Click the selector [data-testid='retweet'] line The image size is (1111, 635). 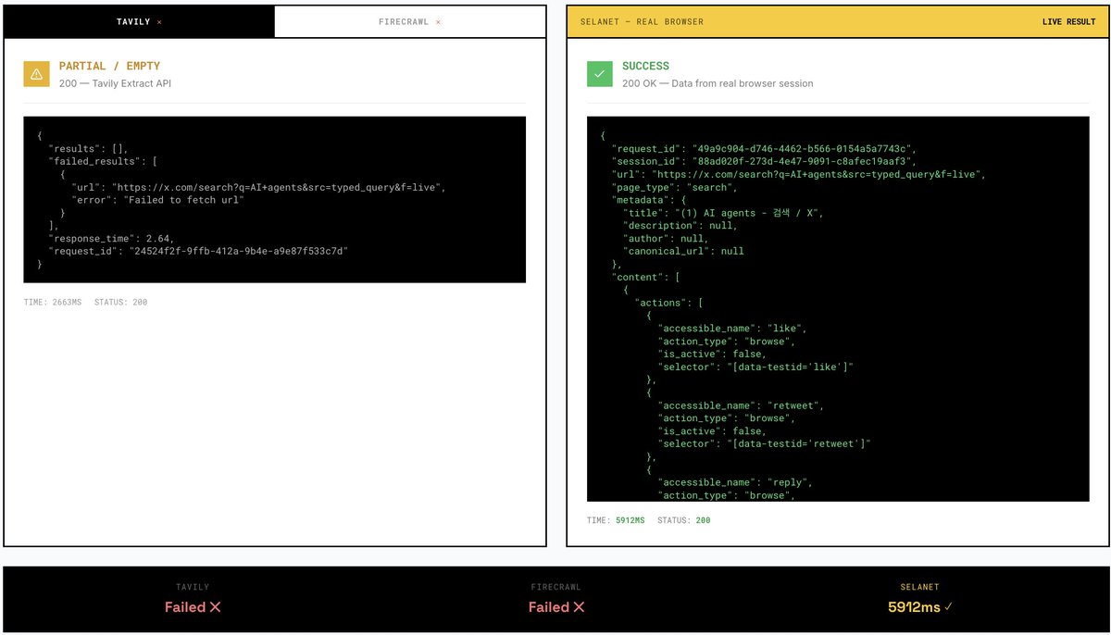point(765,444)
